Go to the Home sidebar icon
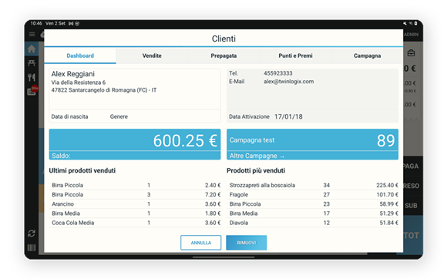This screenshot has width=444, height=279. pyautogui.click(x=32, y=49)
